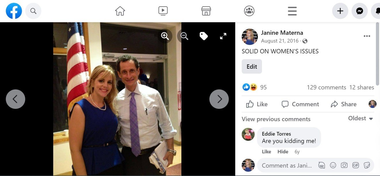The width and height of the screenshot is (380, 176).
Task: Open the hamburger menu in navigation
Action: point(292,11)
